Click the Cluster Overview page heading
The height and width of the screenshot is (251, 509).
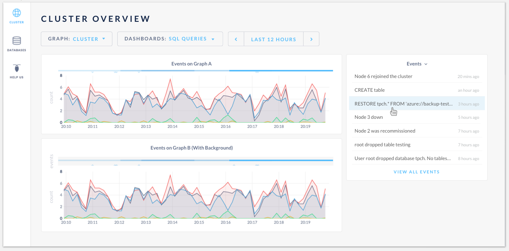[x=96, y=19]
